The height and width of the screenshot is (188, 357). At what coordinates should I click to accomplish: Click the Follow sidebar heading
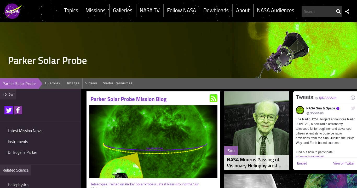coord(8,94)
